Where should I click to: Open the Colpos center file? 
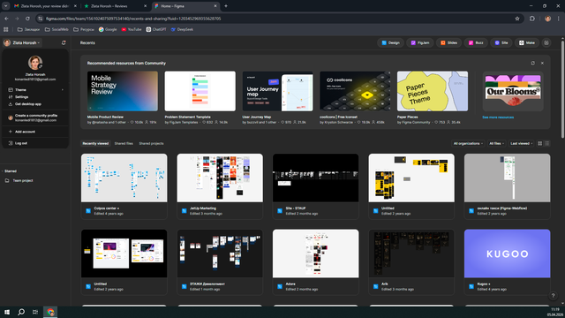124,186
